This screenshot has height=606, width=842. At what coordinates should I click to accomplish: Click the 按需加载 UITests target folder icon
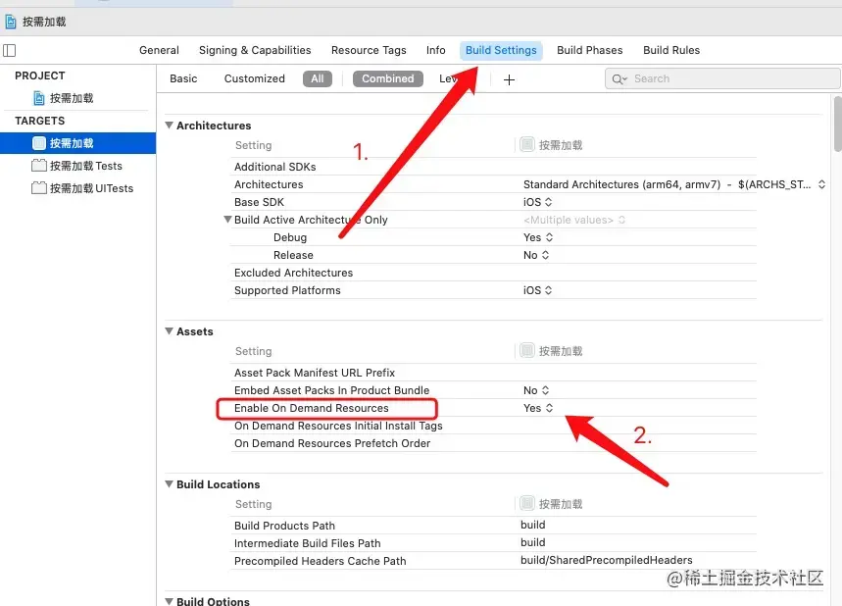pos(38,188)
